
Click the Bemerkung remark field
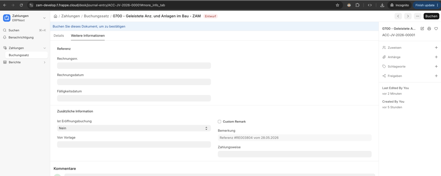coord(295,138)
